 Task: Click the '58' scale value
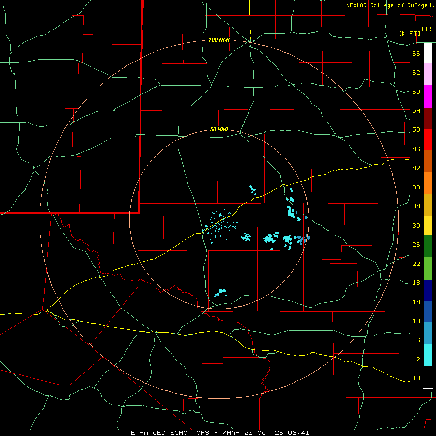pyautogui.click(x=416, y=92)
